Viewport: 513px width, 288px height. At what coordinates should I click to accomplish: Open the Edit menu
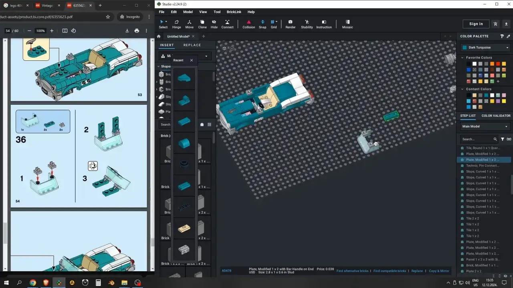coord(174,12)
